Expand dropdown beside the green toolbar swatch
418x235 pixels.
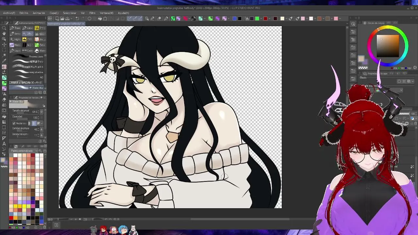[262, 19]
